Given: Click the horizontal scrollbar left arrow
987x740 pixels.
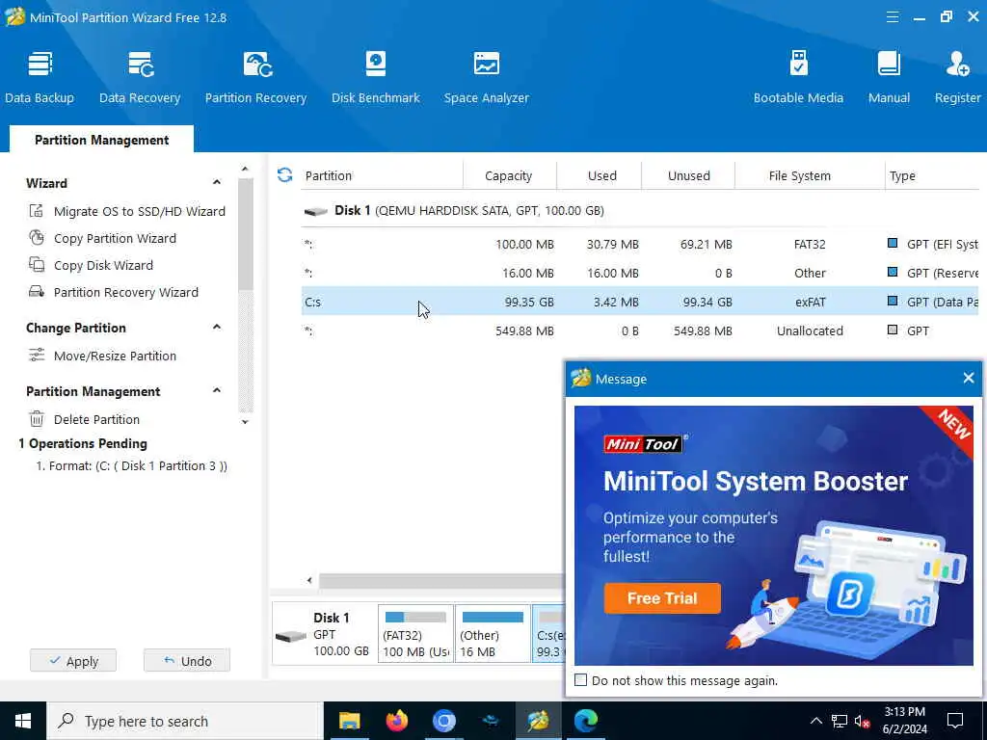Looking at the screenshot, I should pos(309,580).
